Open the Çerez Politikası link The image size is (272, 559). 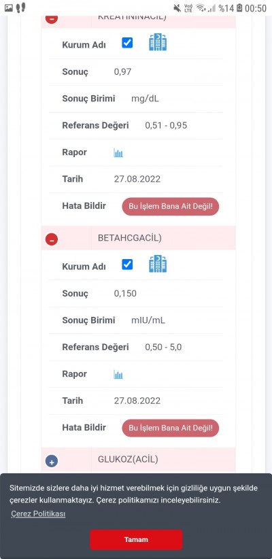point(38,514)
